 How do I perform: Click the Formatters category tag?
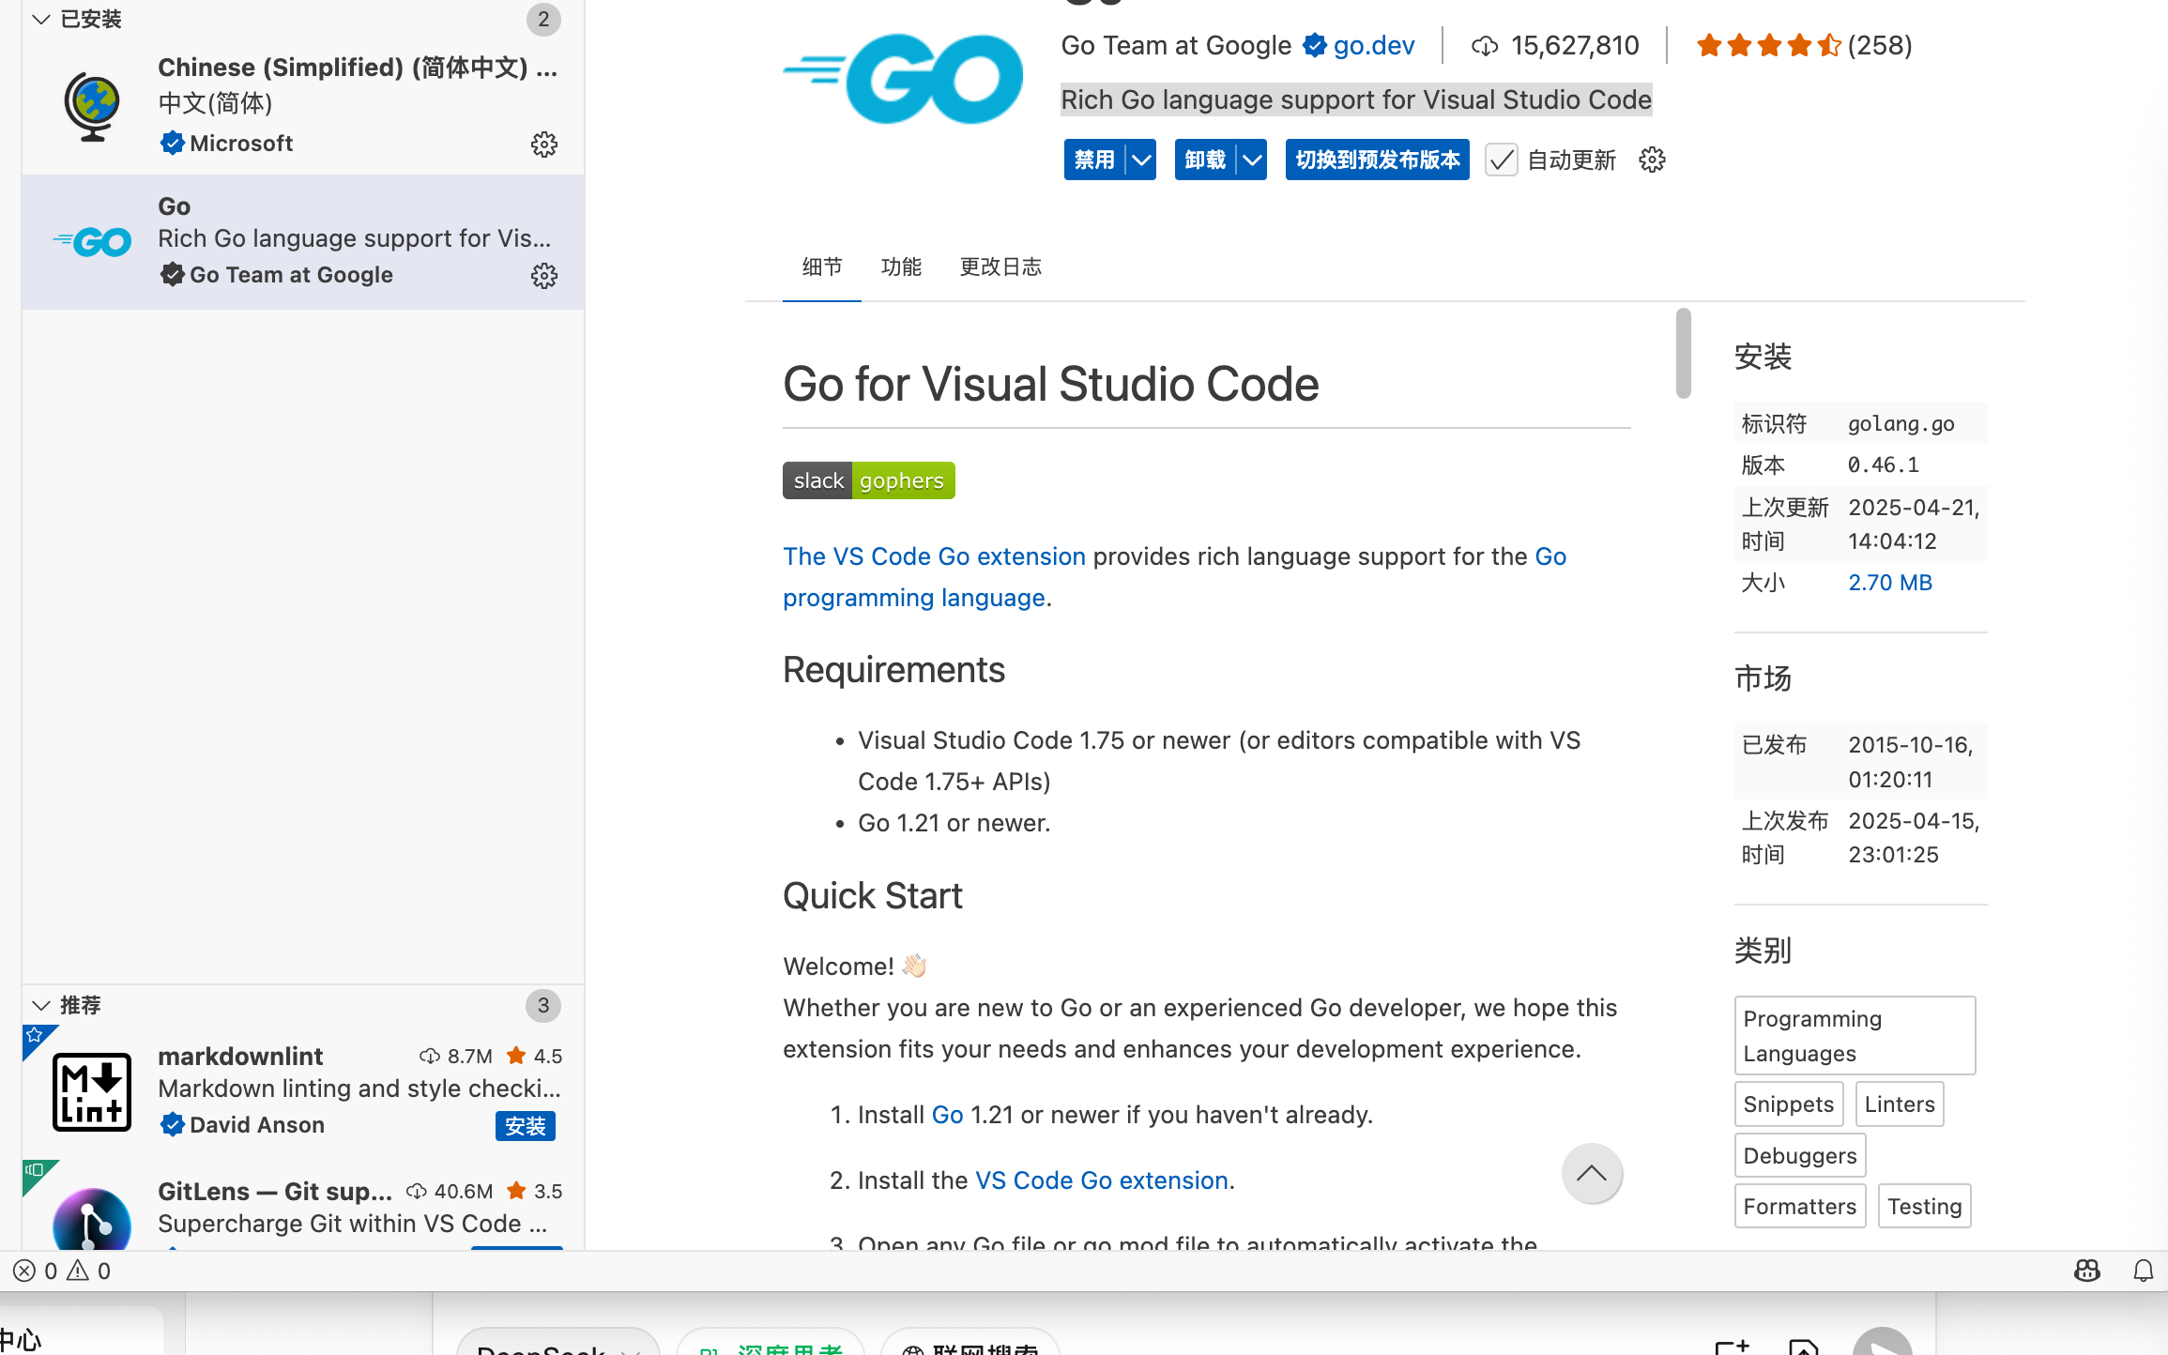[x=1800, y=1207]
